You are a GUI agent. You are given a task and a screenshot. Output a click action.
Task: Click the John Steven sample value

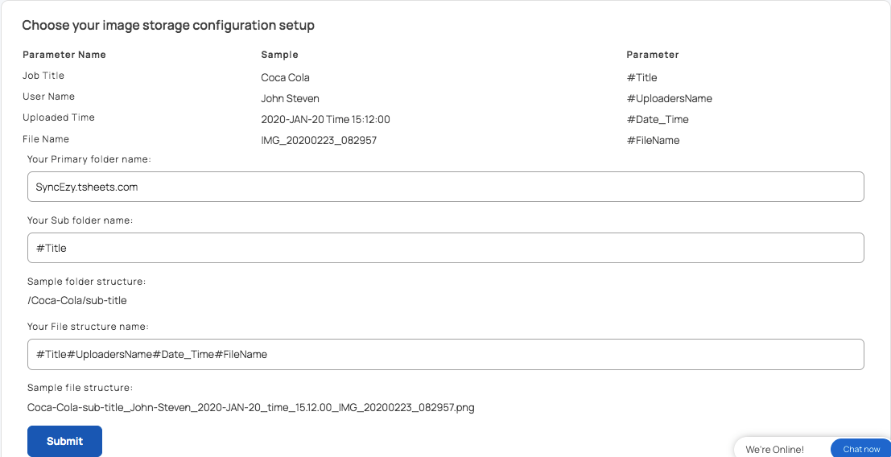[x=290, y=99]
